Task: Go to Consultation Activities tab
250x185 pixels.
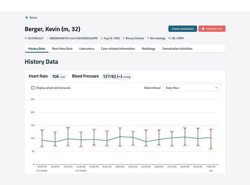Action: pos(177,49)
